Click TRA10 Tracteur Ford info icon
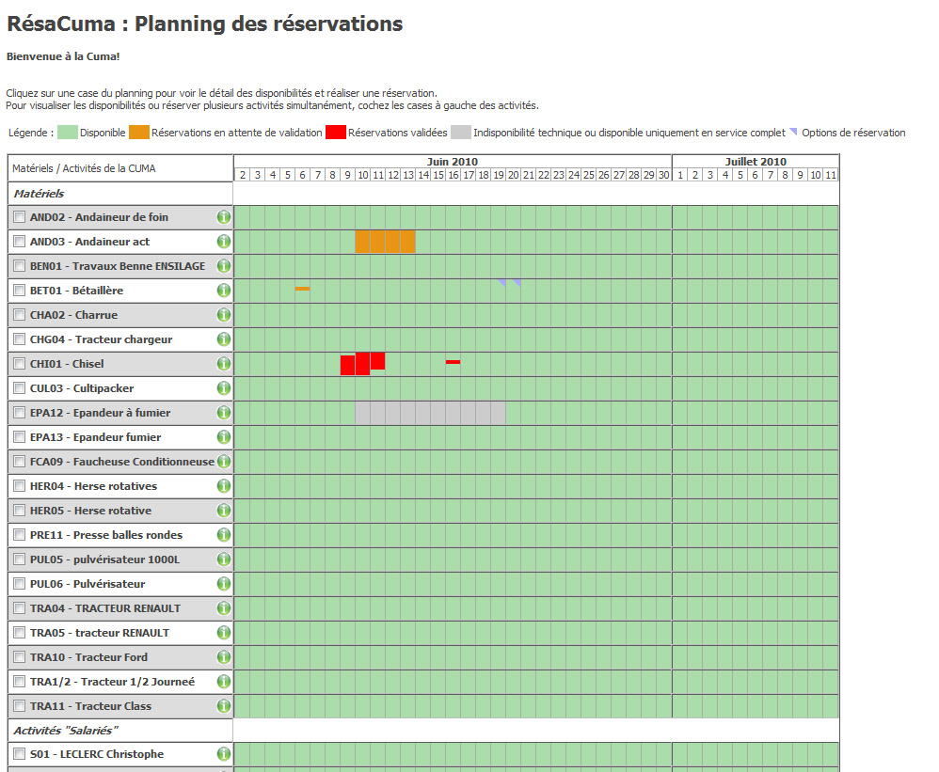Viewport: 939px width, 772px height. pos(224,657)
